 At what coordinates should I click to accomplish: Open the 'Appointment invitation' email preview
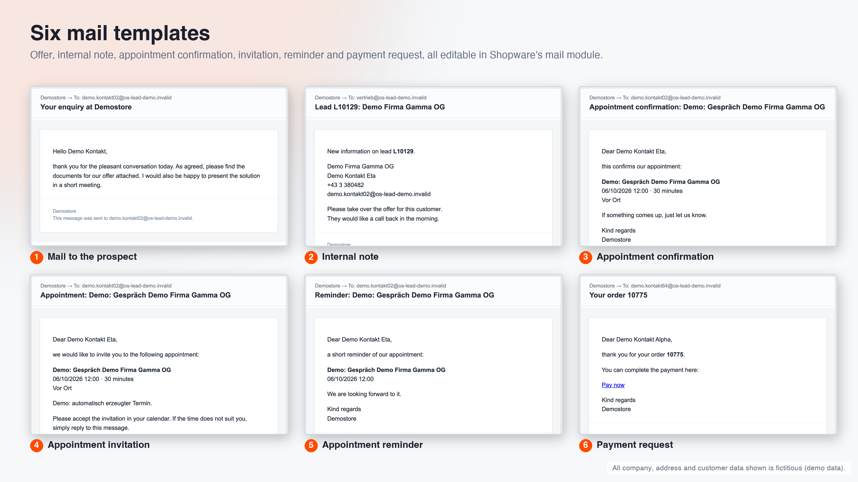(x=159, y=354)
